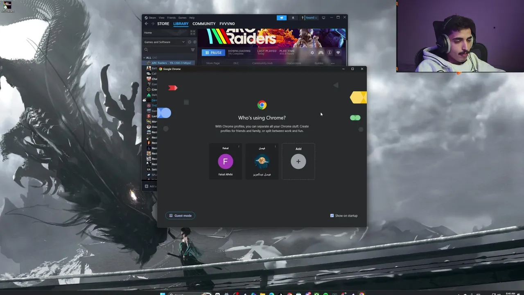The height and width of the screenshot is (295, 524).
Task: Select the Arabic-named Chrome profile avatar
Action: (x=262, y=161)
